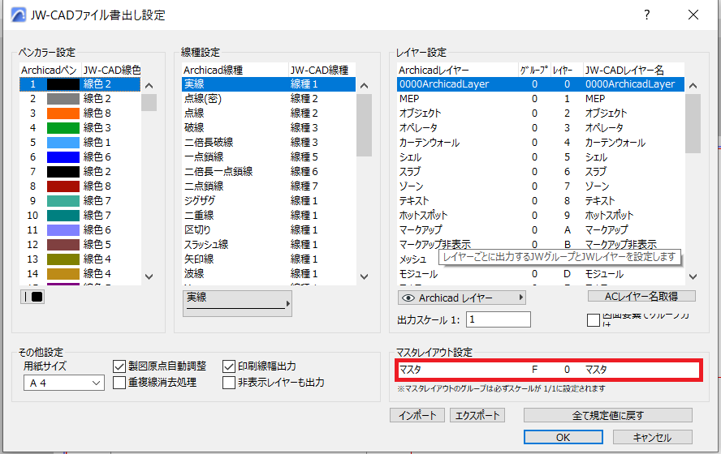721x454 pixels.
Task: Click the マスタ layout settings row
Action: pos(548,370)
